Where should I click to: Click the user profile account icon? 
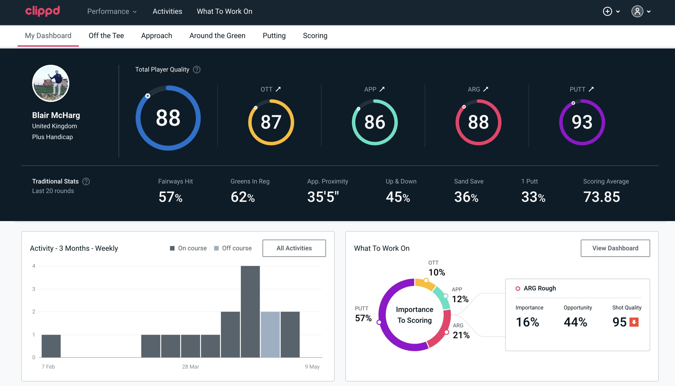coord(637,12)
